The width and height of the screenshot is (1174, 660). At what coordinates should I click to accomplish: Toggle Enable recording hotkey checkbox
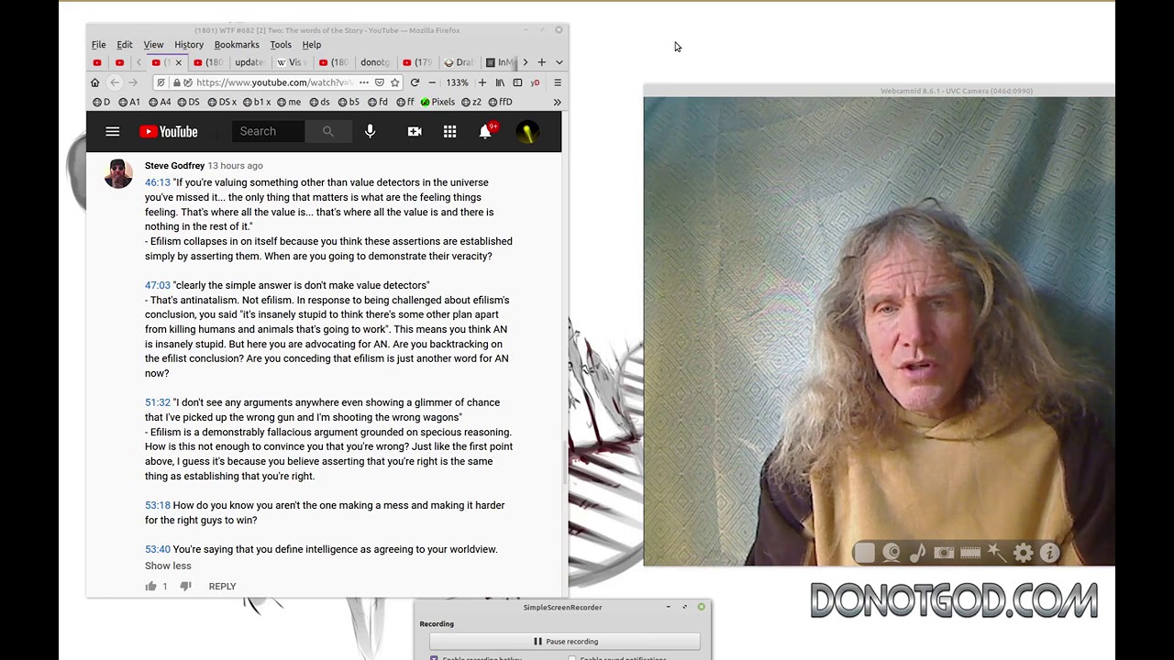434,658
